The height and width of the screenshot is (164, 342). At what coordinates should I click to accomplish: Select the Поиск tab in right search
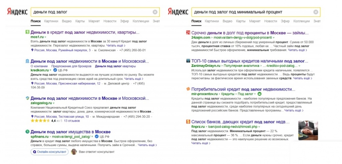point(196,21)
